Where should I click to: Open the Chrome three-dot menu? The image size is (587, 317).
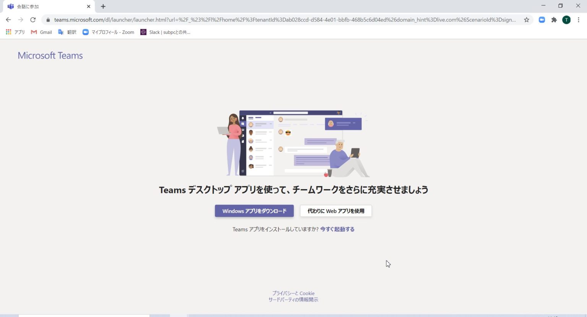point(578,20)
